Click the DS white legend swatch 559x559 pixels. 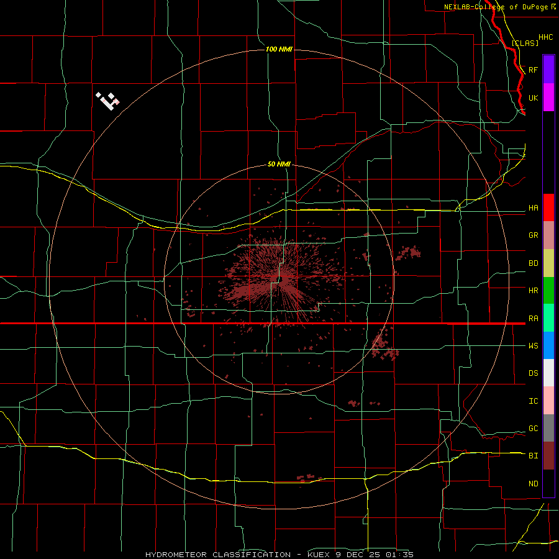click(548, 373)
